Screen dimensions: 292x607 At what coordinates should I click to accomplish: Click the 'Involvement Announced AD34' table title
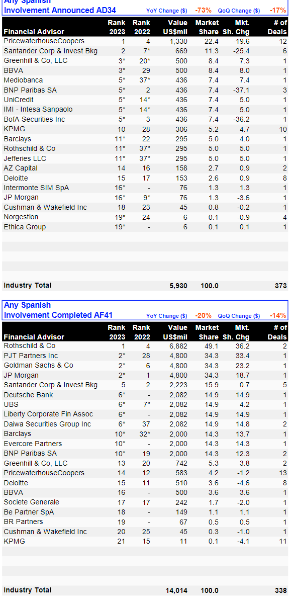tap(60, 10)
